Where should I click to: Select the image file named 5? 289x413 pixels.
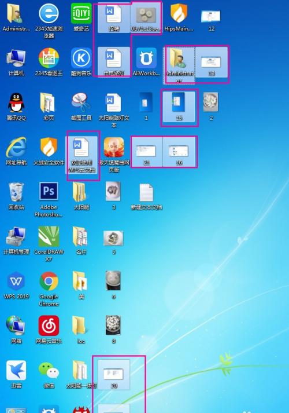113,241
